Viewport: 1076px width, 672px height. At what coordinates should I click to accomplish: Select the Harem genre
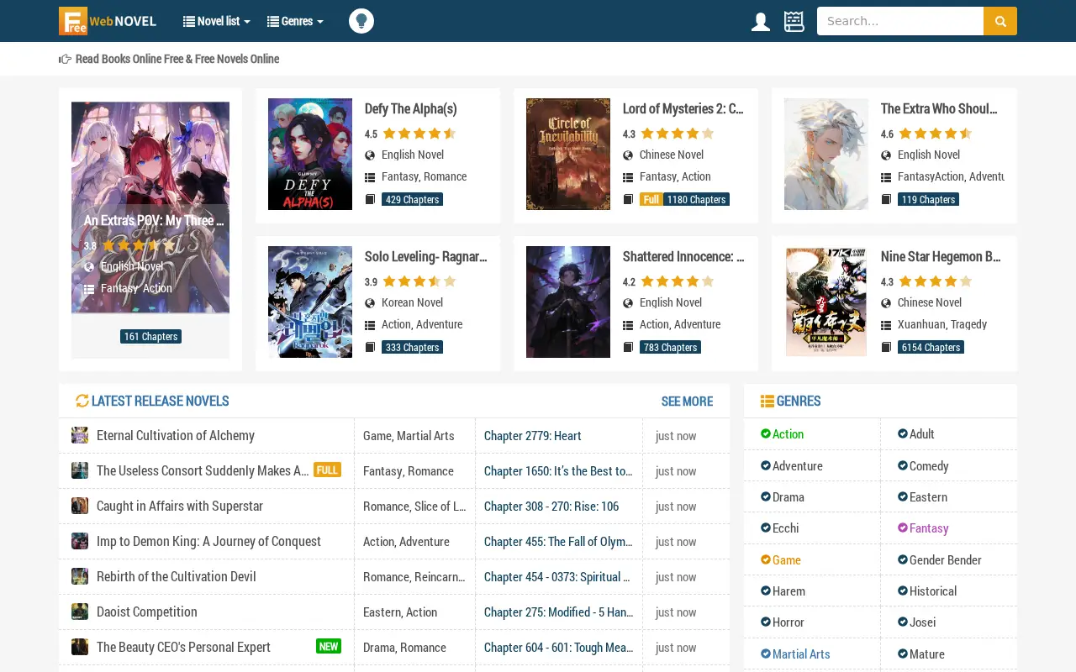pos(783,591)
